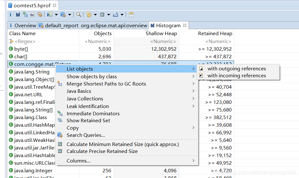This screenshot has height=178, width=299.
Task: Click the Open Query Browser icon
Action: pos(63,15)
